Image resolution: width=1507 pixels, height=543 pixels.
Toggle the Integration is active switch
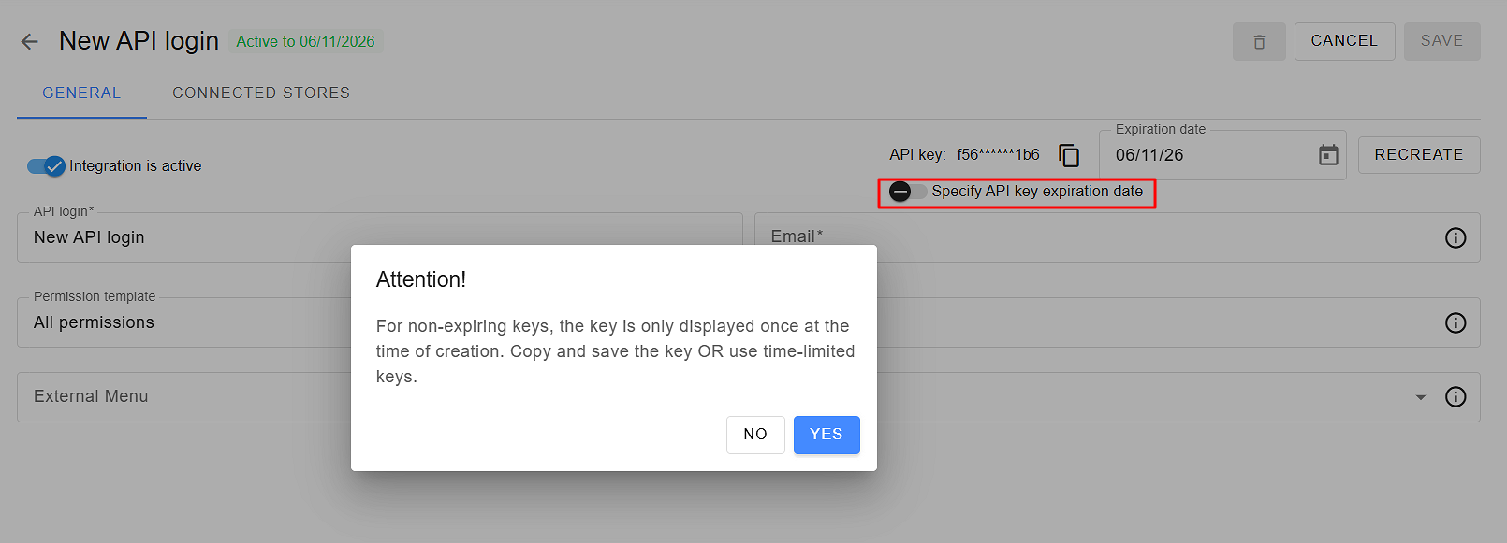coord(46,166)
